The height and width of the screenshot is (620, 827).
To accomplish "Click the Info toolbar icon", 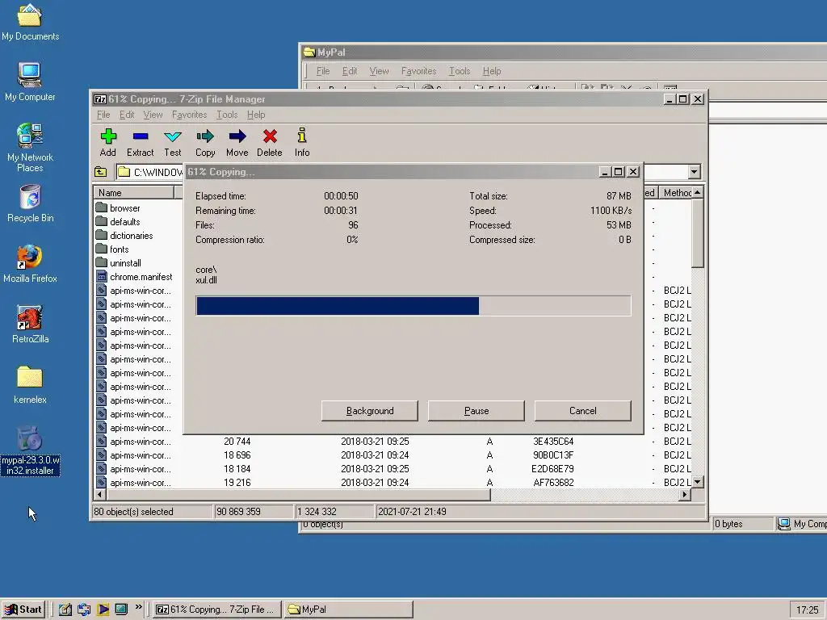I will click(302, 142).
